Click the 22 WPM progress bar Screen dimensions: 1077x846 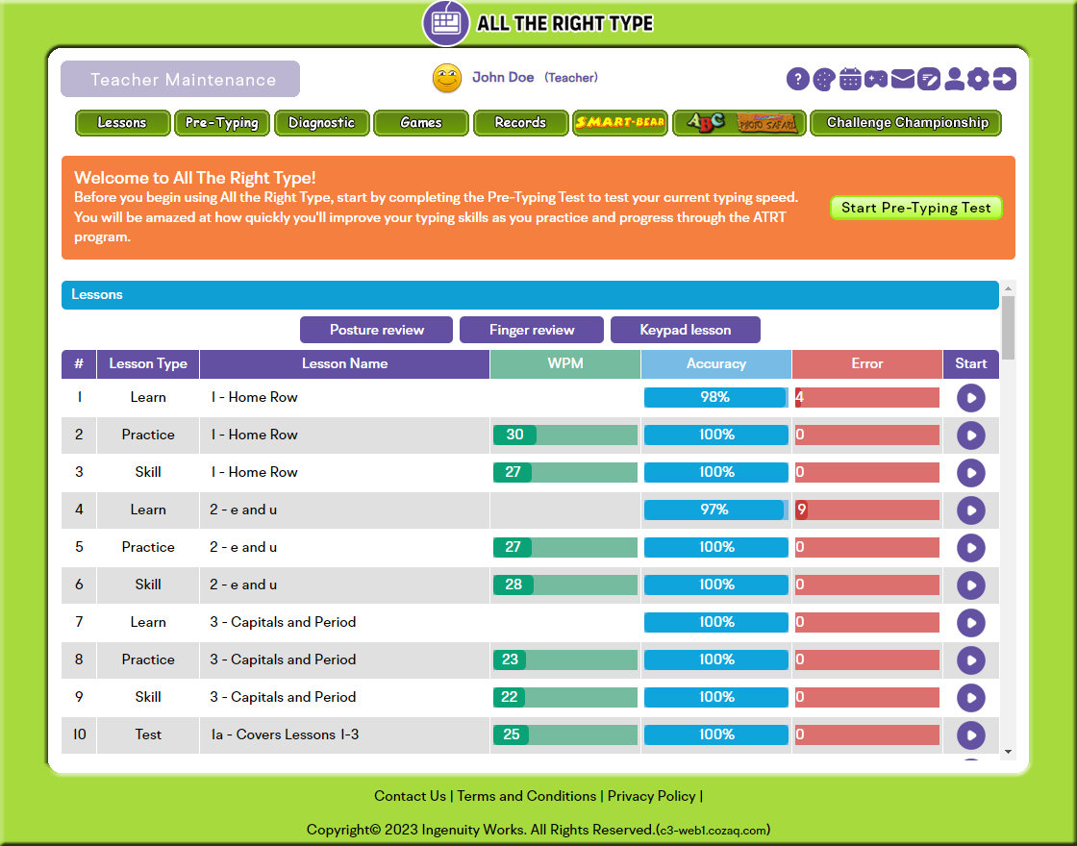[565, 697]
